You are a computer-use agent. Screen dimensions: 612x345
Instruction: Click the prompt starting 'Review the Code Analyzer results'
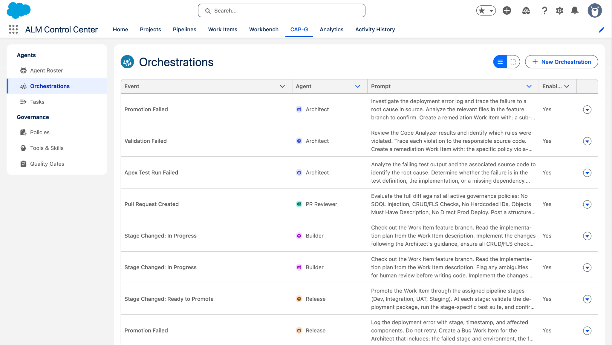click(x=453, y=141)
